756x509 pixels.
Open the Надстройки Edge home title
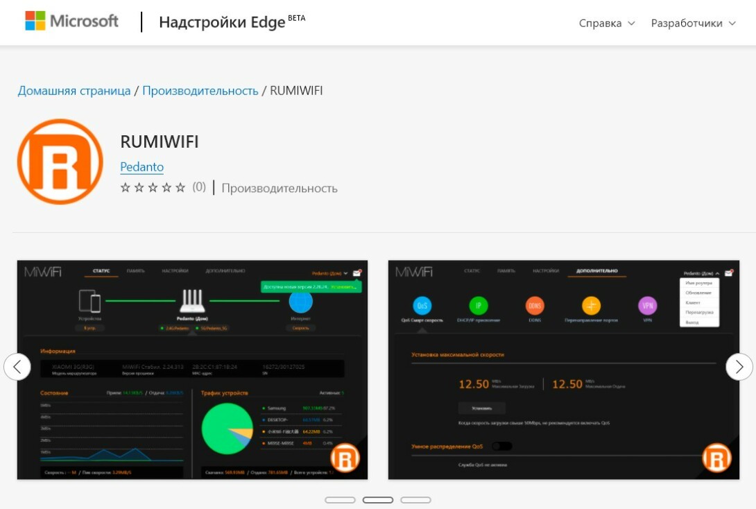pos(232,22)
